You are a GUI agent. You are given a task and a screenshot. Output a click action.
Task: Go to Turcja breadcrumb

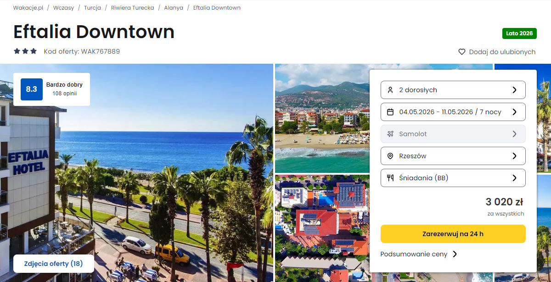pyautogui.click(x=92, y=8)
